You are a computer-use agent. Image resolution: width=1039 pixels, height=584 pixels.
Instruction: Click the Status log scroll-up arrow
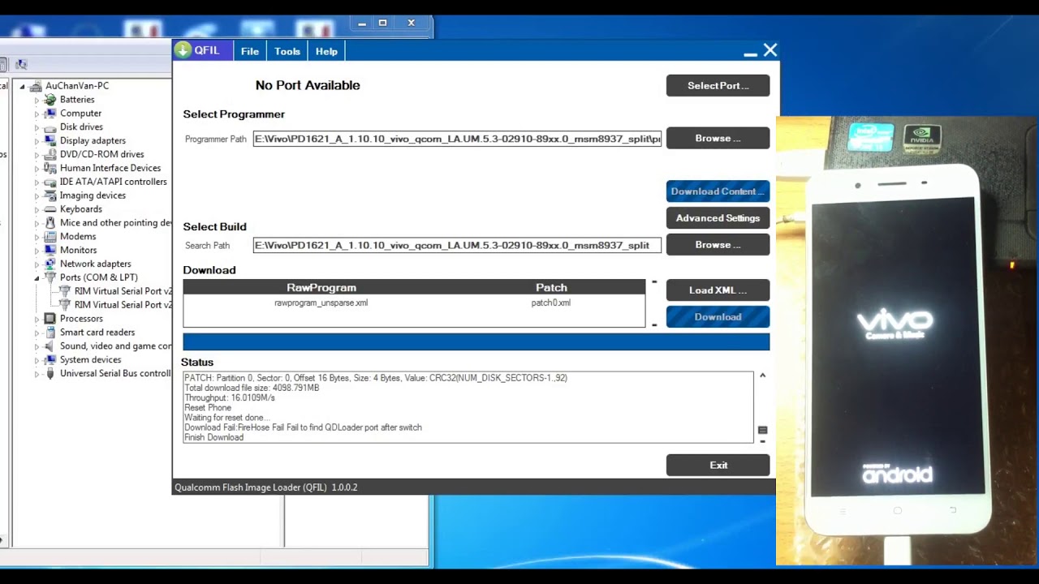click(762, 376)
